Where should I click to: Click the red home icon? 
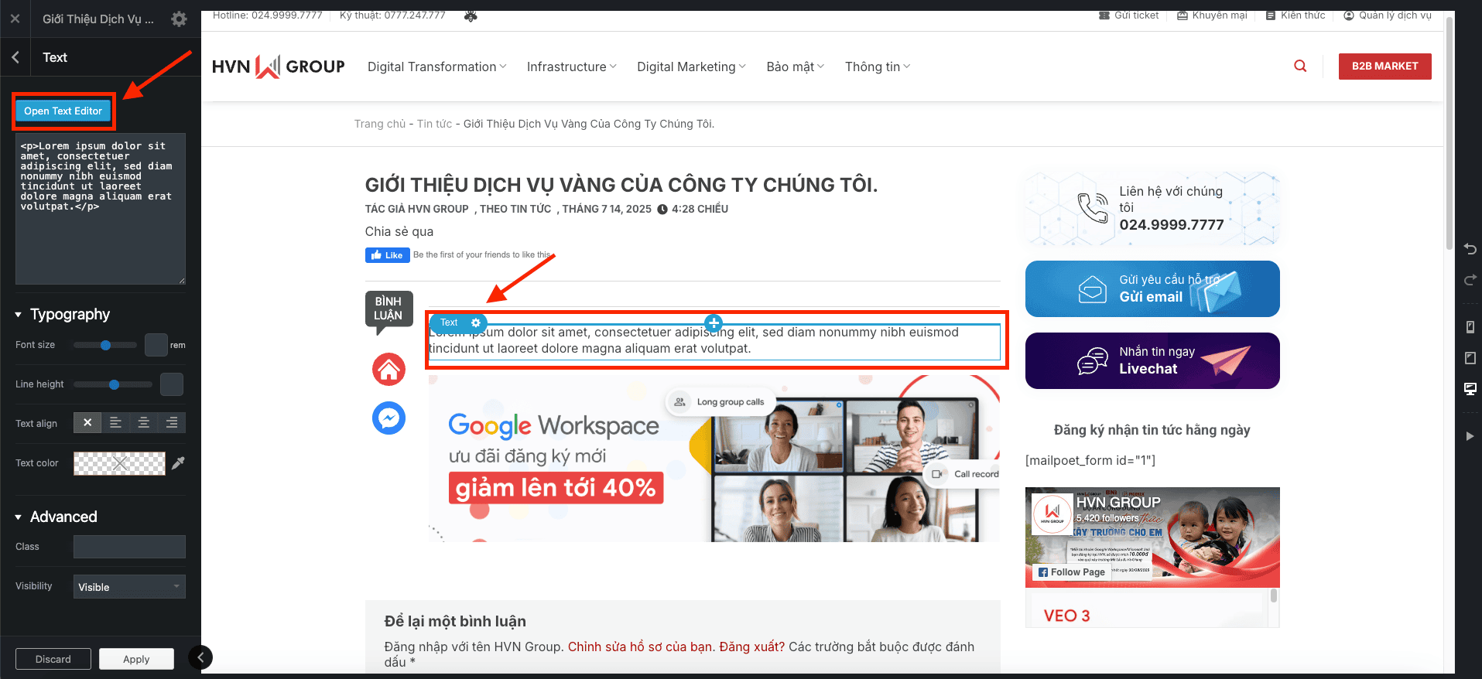pyautogui.click(x=388, y=369)
